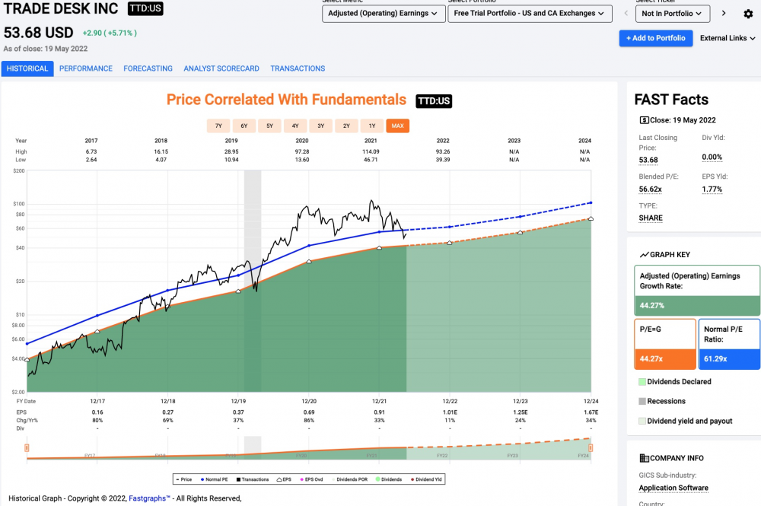Click the 12/22 FY date label

[x=450, y=401]
